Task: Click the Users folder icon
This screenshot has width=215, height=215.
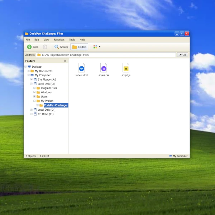Action: point(38,96)
